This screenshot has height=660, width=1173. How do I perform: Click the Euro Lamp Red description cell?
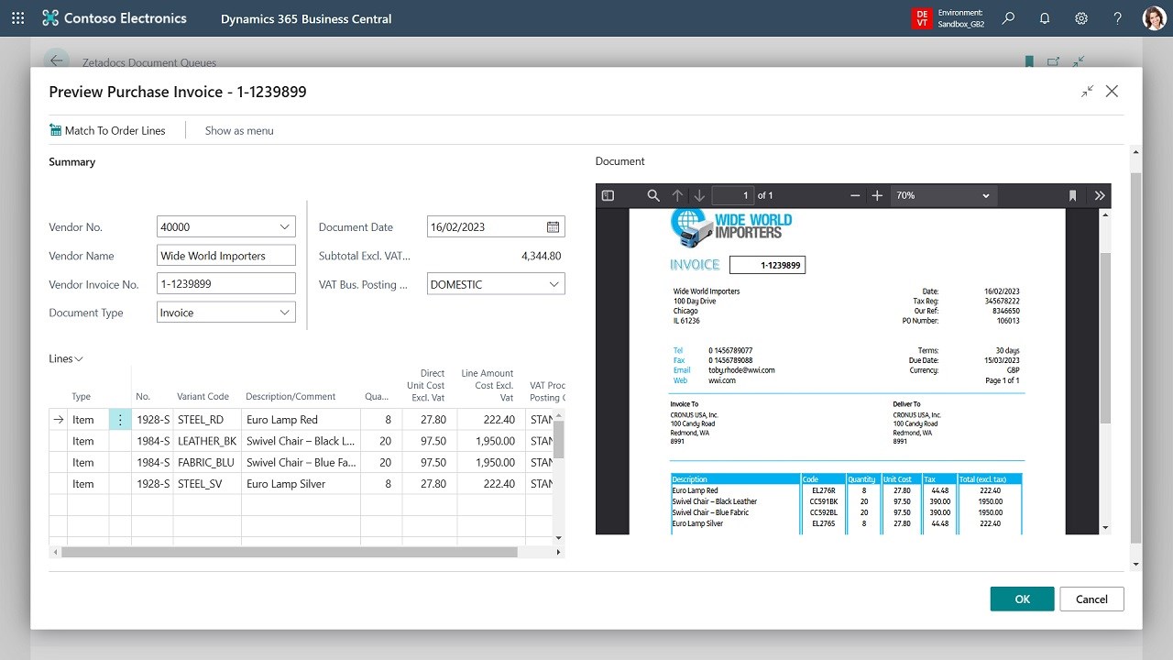(x=301, y=420)
